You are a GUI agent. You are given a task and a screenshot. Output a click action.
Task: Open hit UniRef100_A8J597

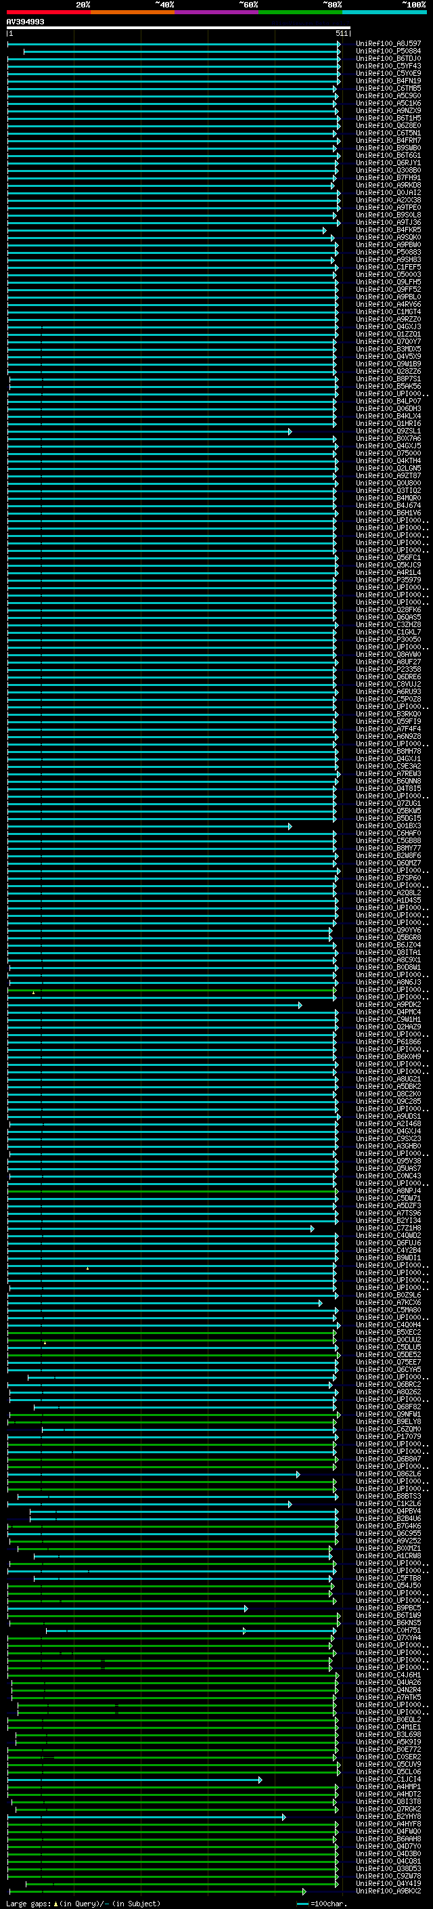pos(388,44)
